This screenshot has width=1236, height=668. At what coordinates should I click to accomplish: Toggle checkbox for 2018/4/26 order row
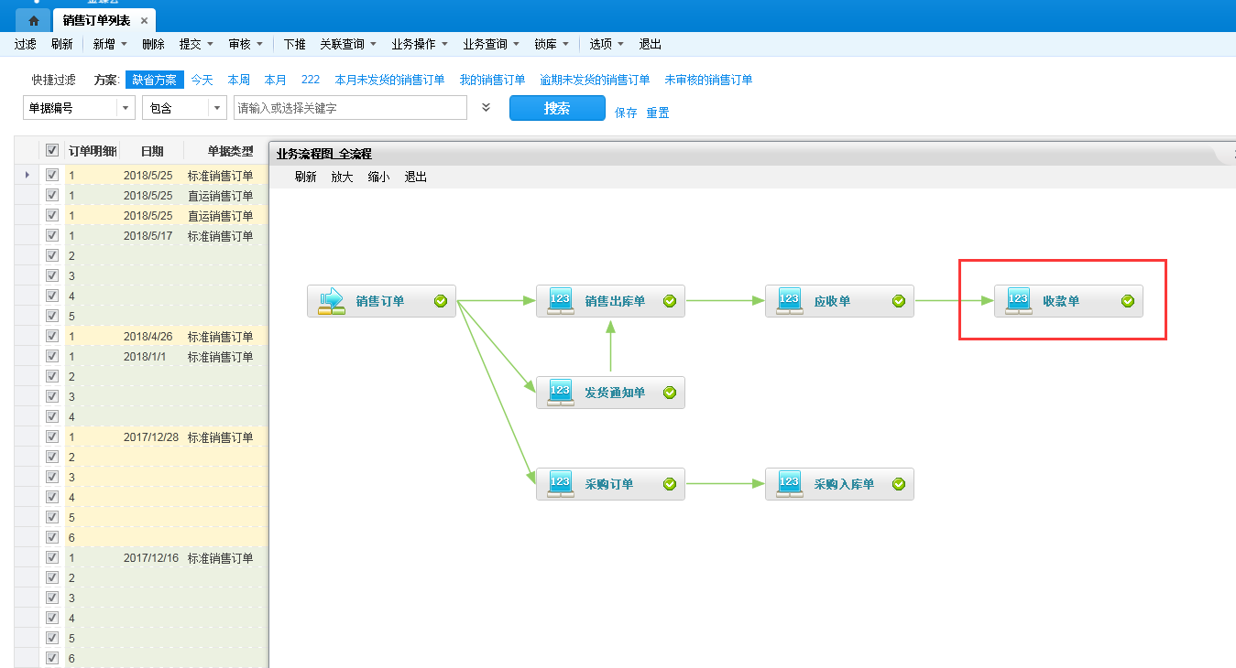(x=52, y=336)
